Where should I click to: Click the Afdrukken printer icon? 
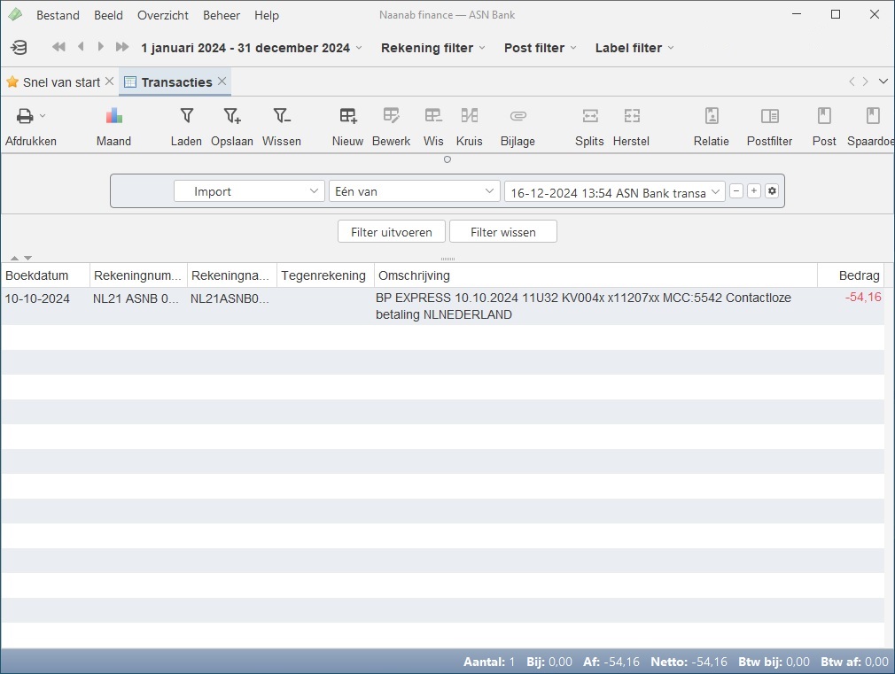25,116
